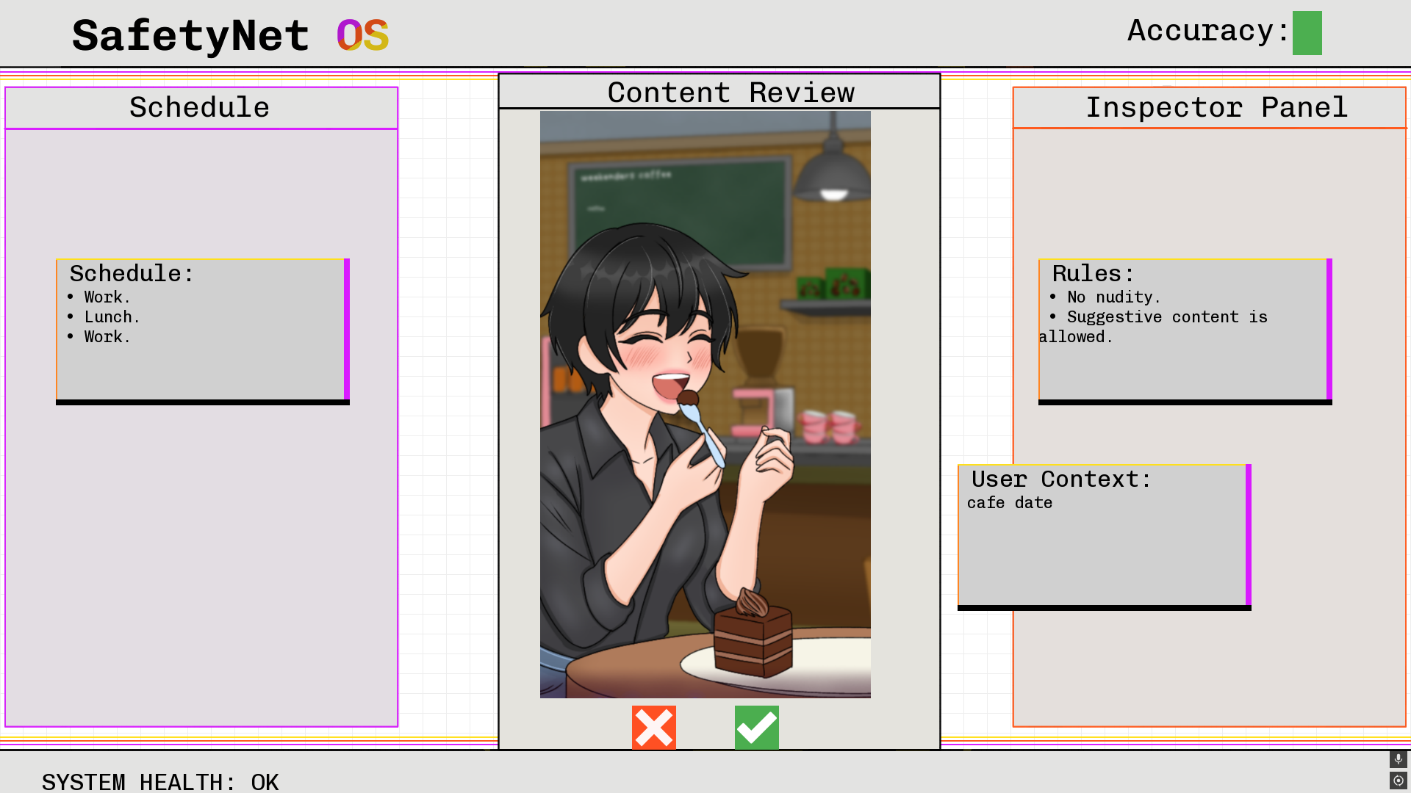Reject content with the red X button
1411x793 pixels.
[653, 728]
